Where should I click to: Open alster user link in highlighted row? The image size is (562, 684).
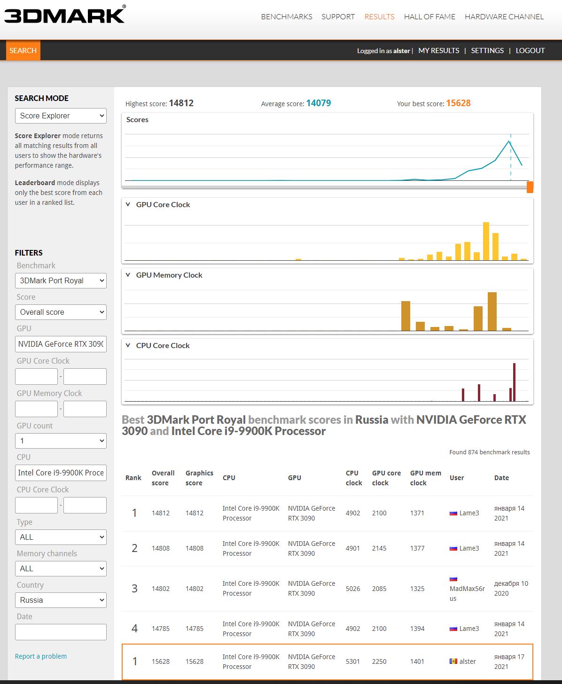point(468,661)
